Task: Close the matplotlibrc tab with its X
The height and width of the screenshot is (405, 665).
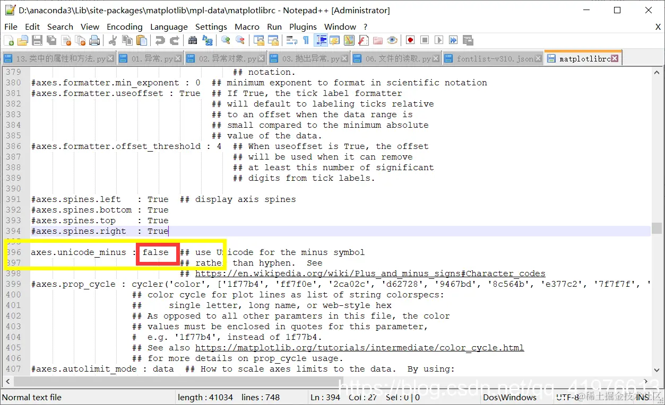Action: click(x=615, y=59)
